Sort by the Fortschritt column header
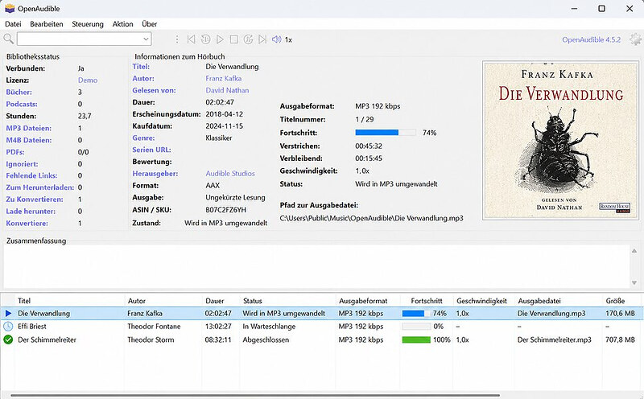644x399 pixels. (x=427, y=301)
